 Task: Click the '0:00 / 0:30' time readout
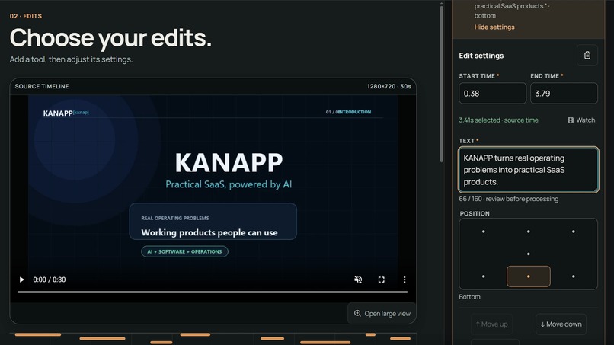click(50, 280)
